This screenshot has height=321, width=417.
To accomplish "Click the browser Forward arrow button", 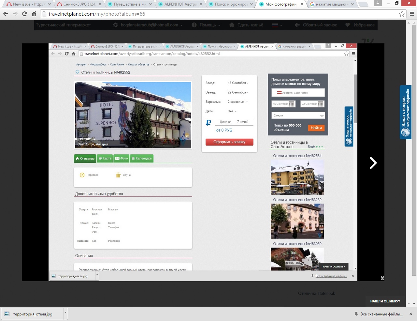I will coord(15,14).
